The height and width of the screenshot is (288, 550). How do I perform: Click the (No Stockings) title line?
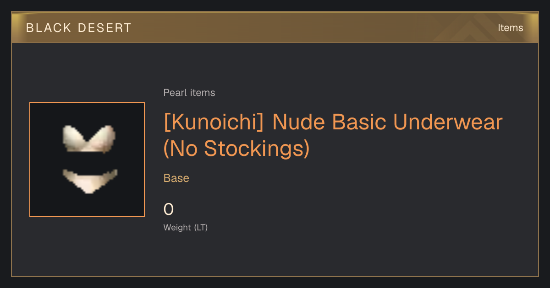tap(236, 148)
